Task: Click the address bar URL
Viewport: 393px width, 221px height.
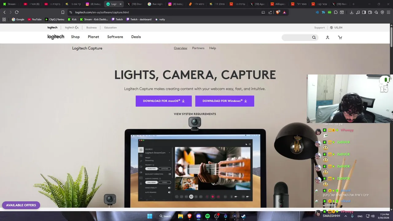Action: [102, 12]
